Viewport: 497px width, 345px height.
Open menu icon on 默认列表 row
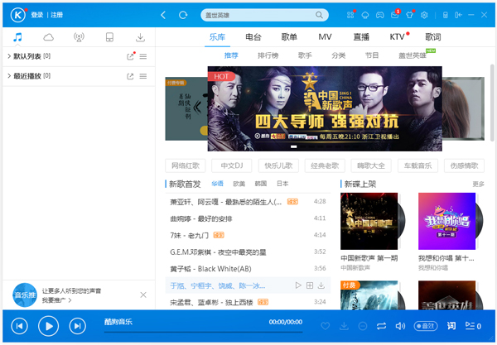pyautogui.click(x=143, y=56)
